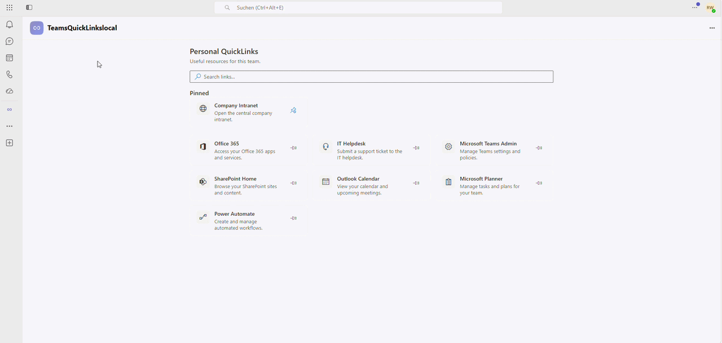Open the IT Helpdesk link title

tap(352, 144)
